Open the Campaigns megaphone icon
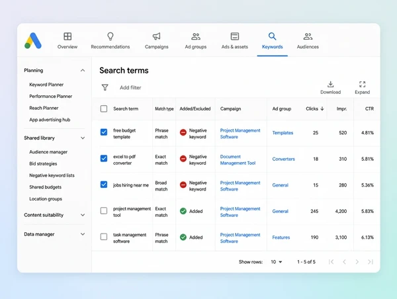 tap(156, 36)
